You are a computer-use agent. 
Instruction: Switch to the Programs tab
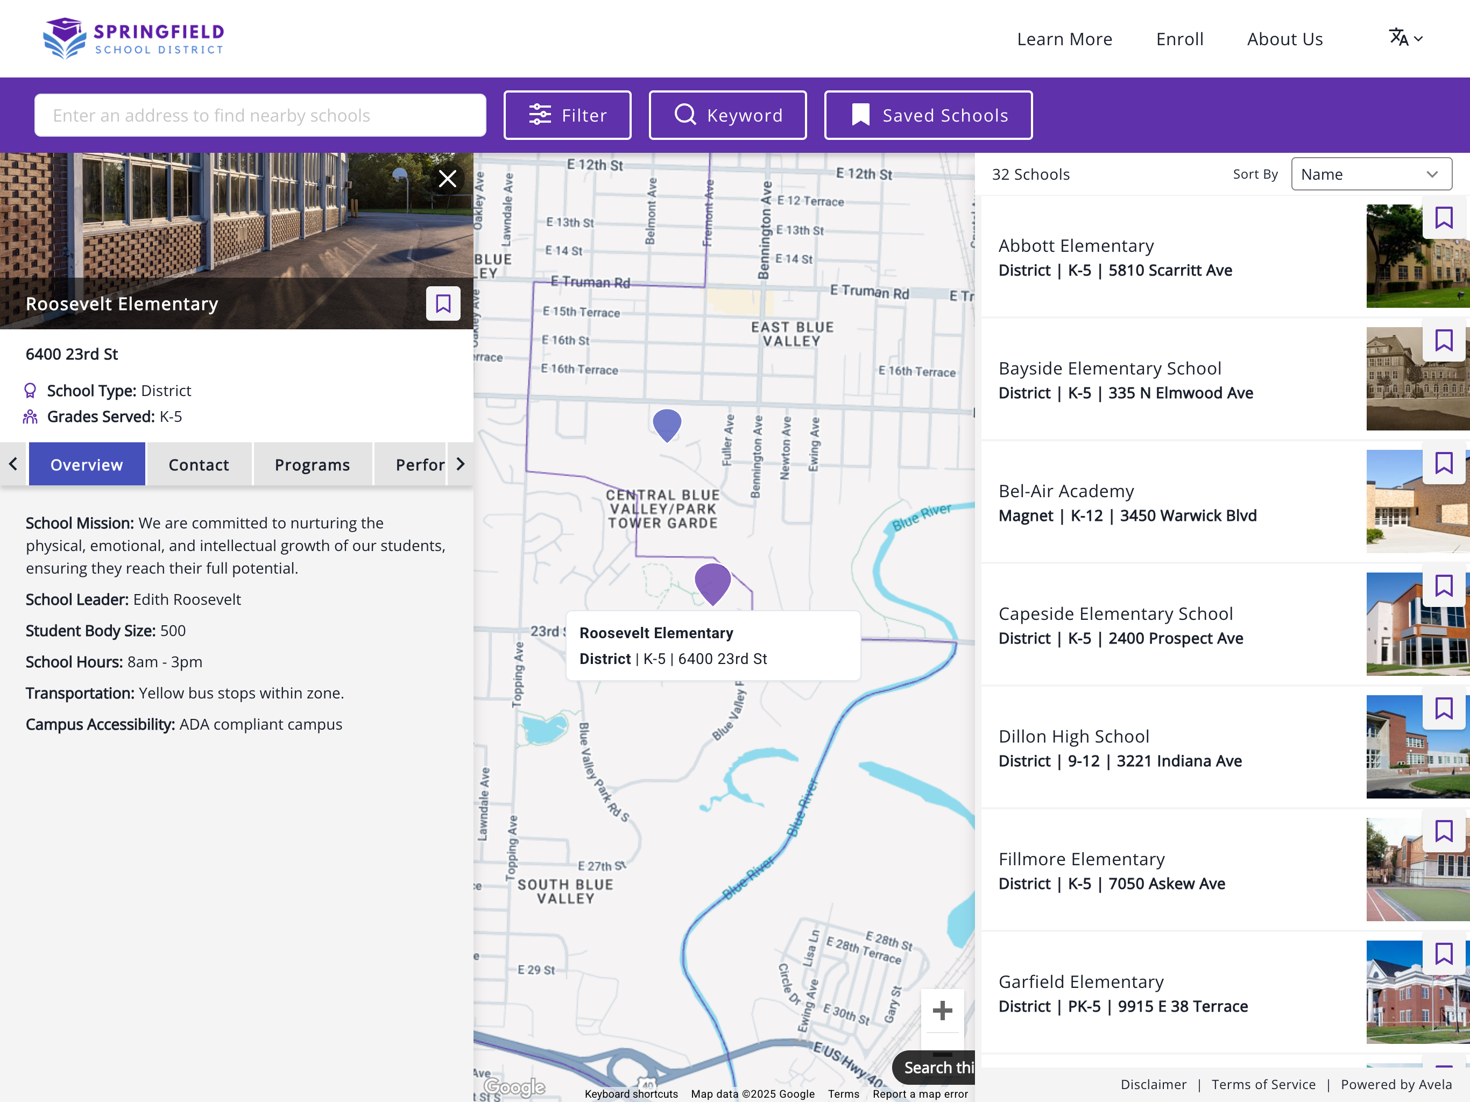[312, 464]
